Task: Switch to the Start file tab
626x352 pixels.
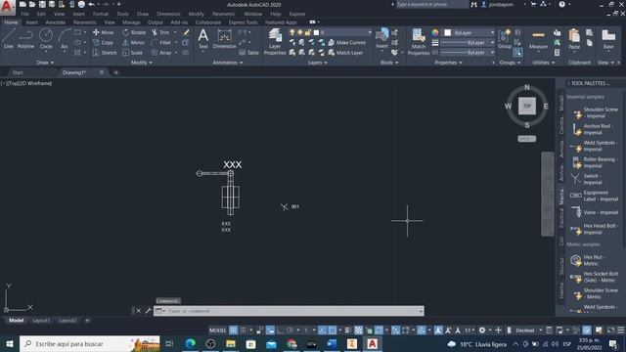Action: (x=18, y=72)
